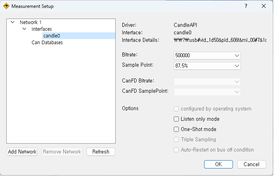Click the candle0 value beside Interface label
The image size is (274, 176).
coord(182,33)
